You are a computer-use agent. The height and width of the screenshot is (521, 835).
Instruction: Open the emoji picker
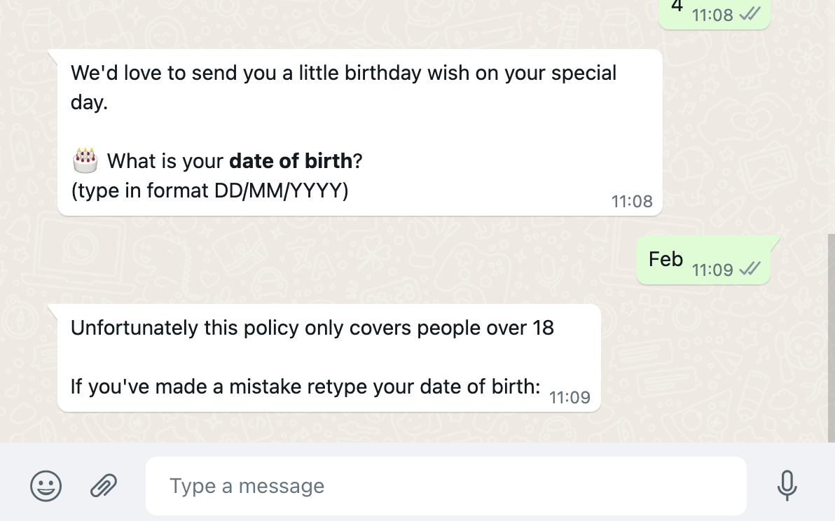(46, 485)
